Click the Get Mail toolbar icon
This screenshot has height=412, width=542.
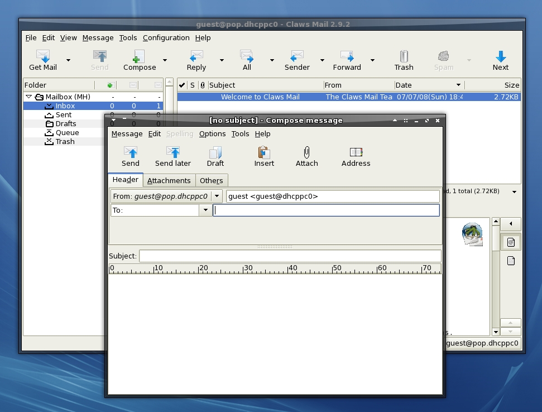(43, 56)
